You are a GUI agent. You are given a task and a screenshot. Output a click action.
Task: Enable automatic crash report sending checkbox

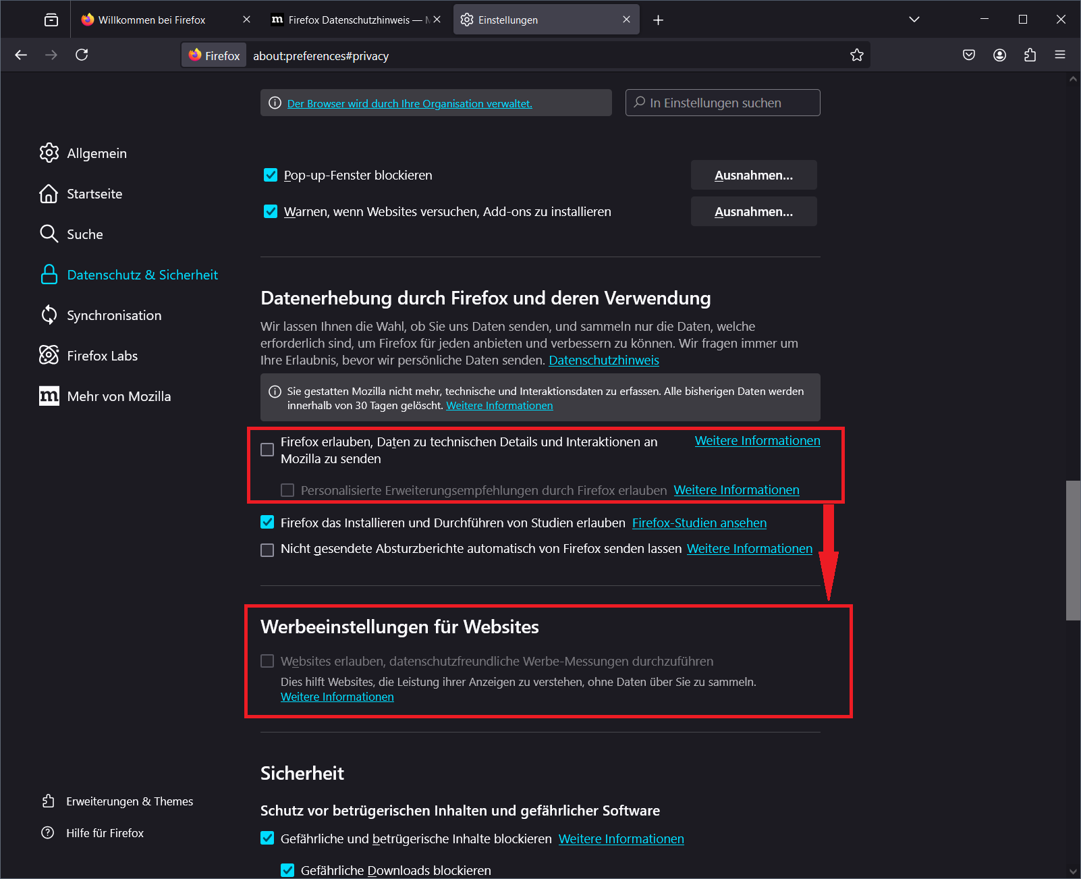click(x=267, y=550)
